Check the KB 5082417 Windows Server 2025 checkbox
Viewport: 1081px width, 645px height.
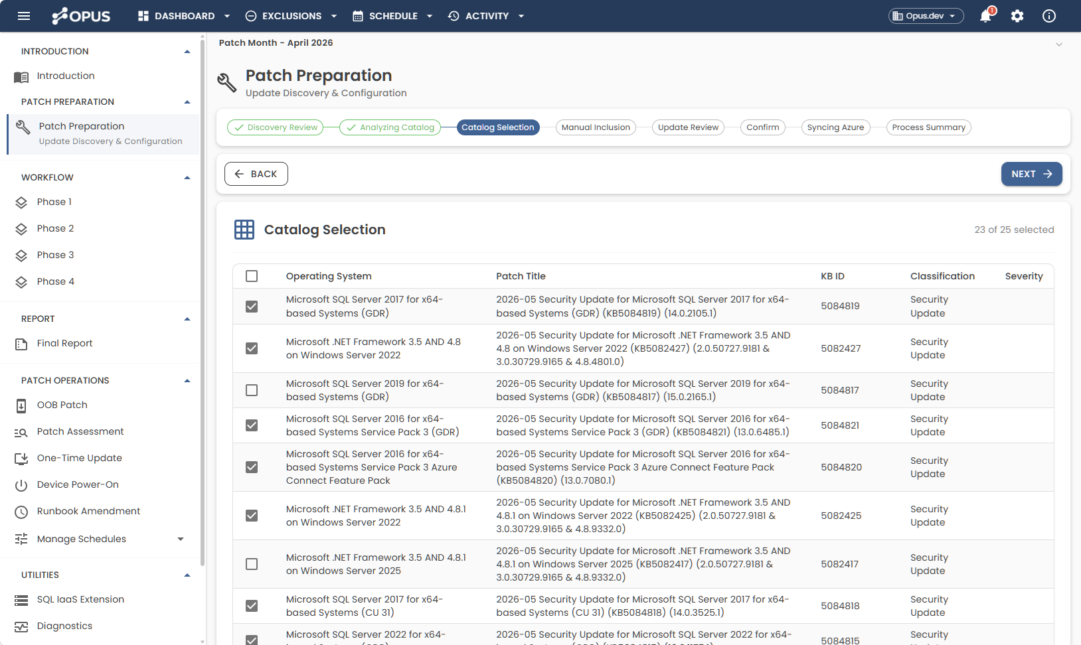pyautogui.click(x=252, y=564)
